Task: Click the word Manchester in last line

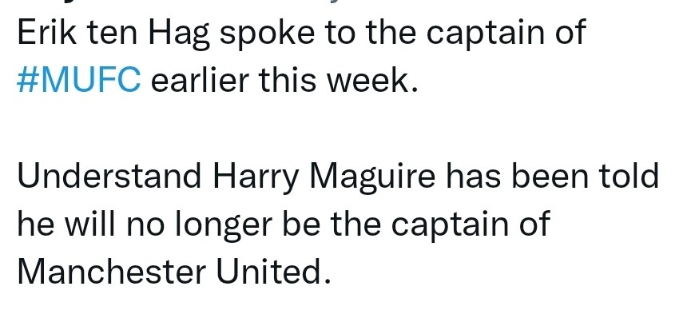Action: pos(111,272)
